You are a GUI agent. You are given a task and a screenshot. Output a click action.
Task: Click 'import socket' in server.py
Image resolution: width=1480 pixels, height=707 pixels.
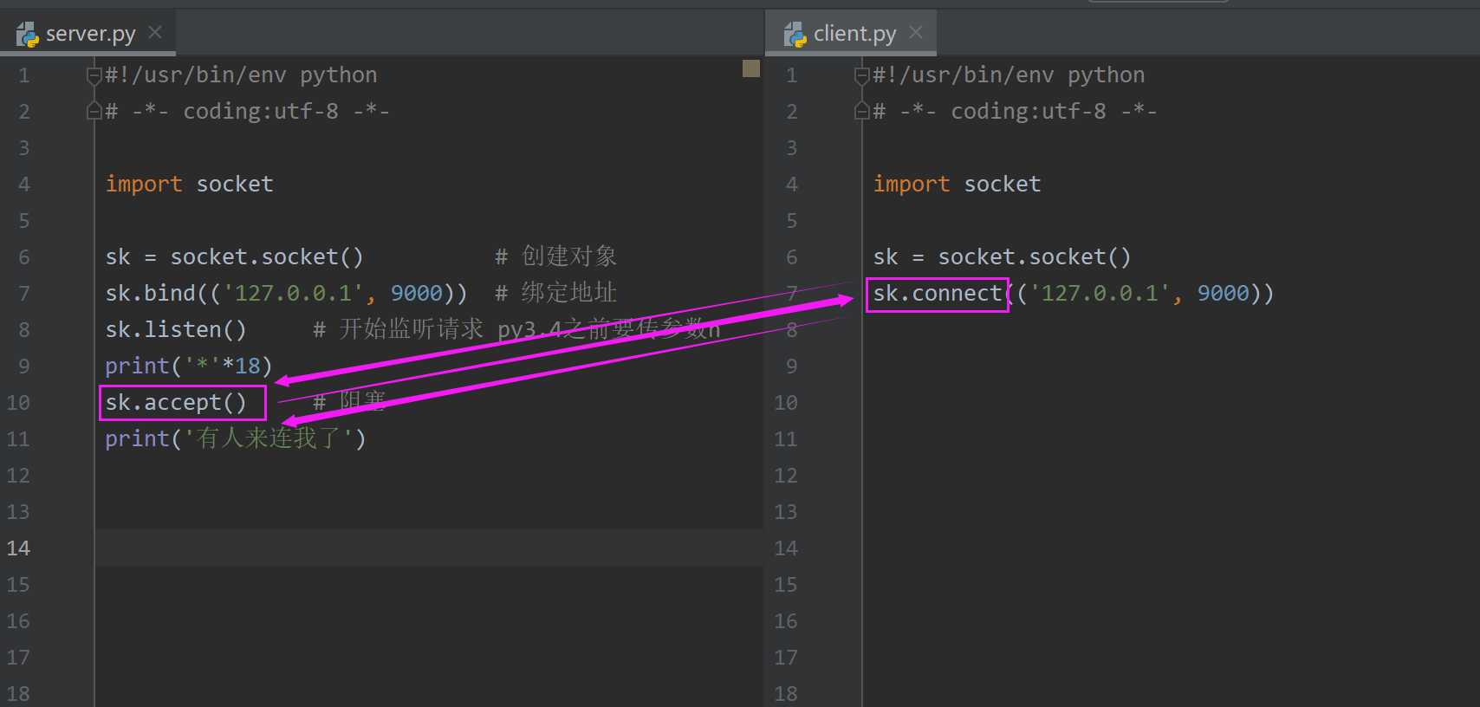(189, 184)
